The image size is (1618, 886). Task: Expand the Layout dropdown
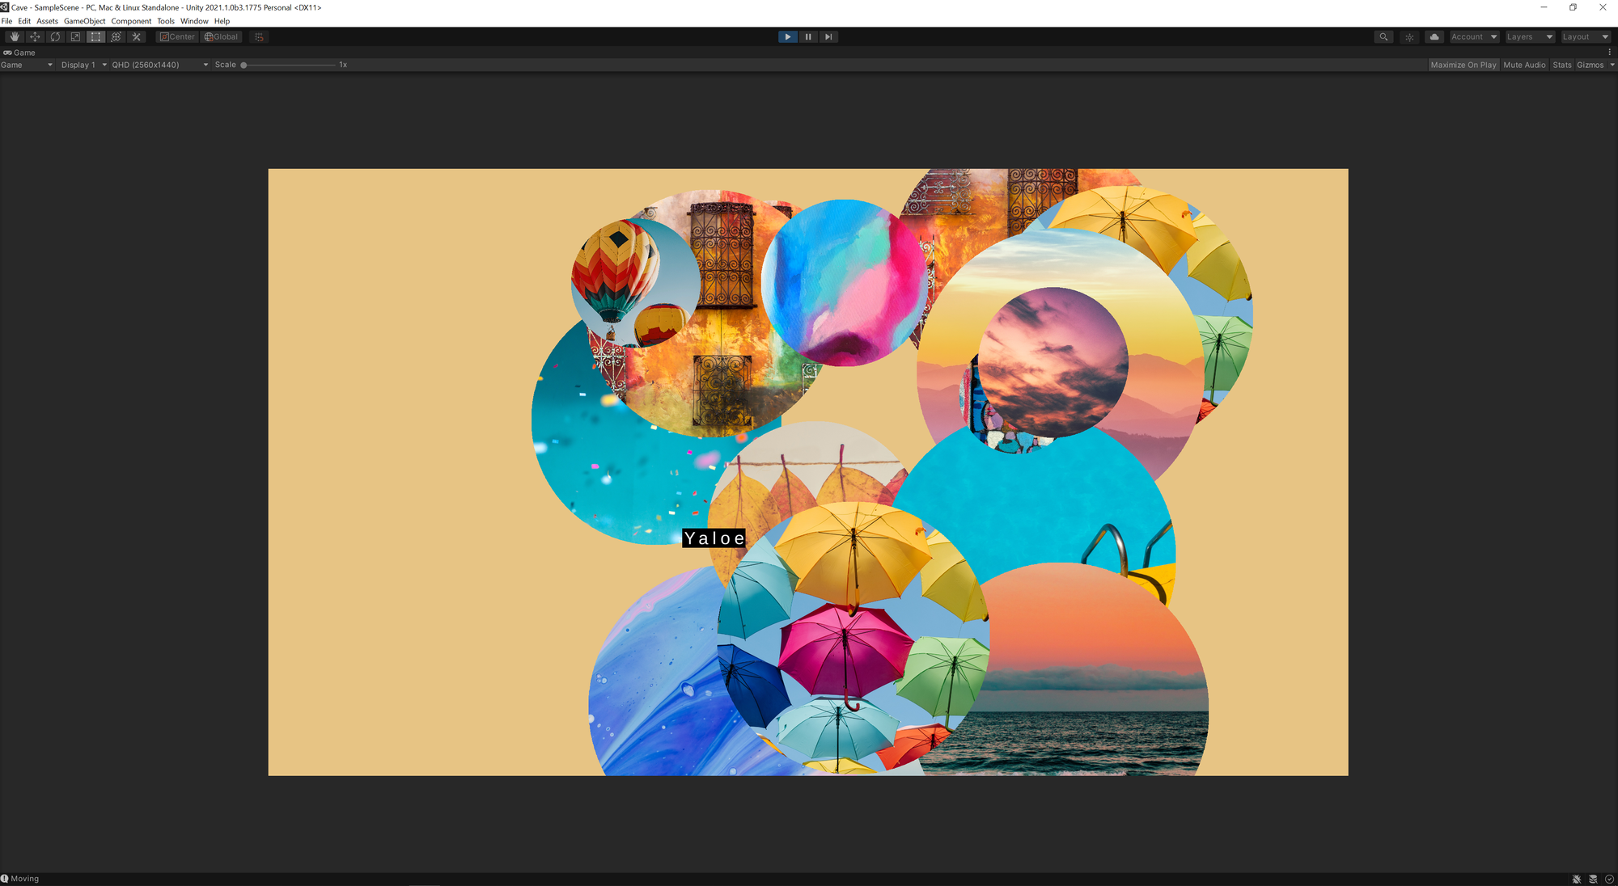click(1585, 37)
